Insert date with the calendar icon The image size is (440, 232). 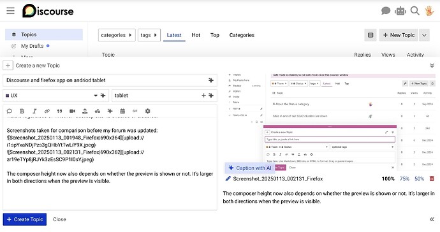pos(122,111)
